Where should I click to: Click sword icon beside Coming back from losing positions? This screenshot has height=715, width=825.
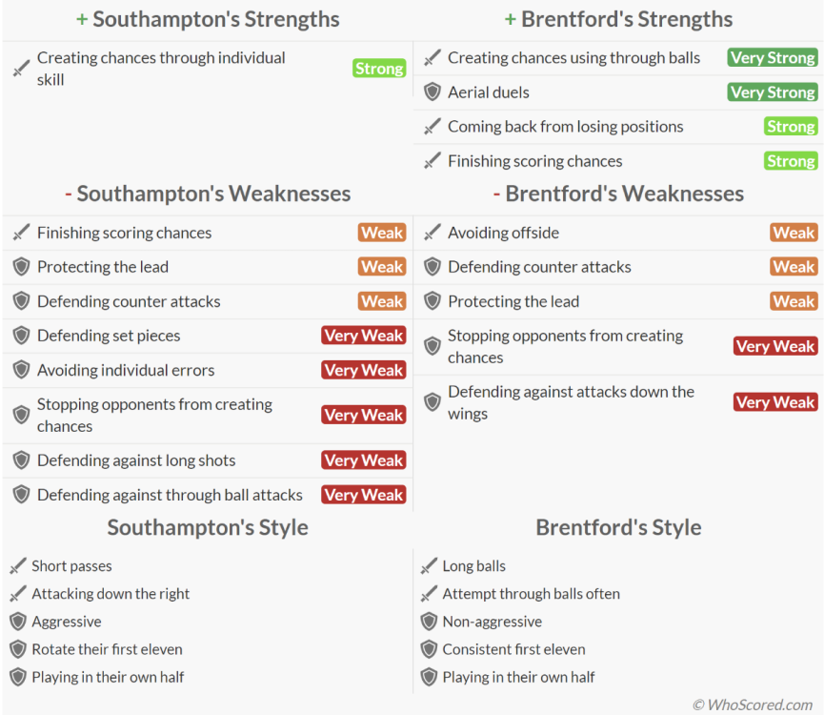tap(432, 127)
